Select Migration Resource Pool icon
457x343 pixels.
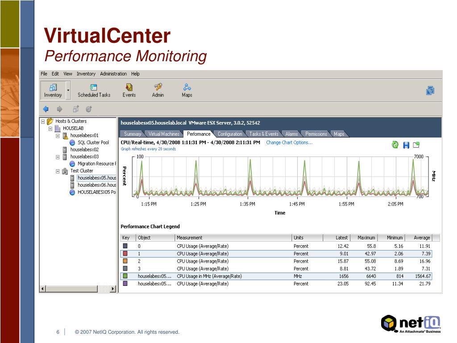pyautogui.click(x=72, y=164)
